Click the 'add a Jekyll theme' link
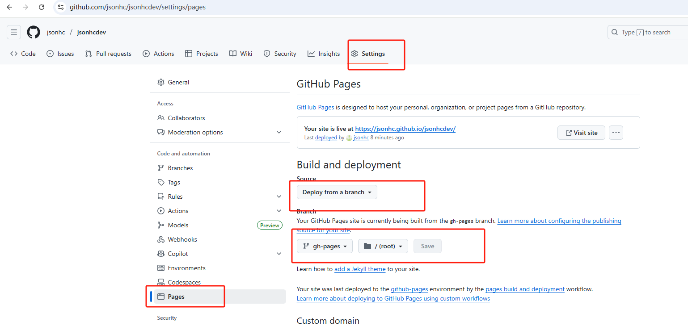This screenshot has height=326, width=688. coord(360,269)
